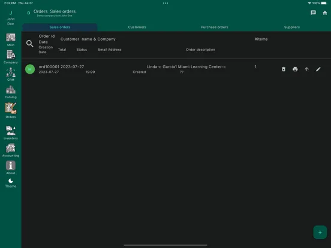Open the Catalog module
Viewport: 331px width, 248px height.
11,92
